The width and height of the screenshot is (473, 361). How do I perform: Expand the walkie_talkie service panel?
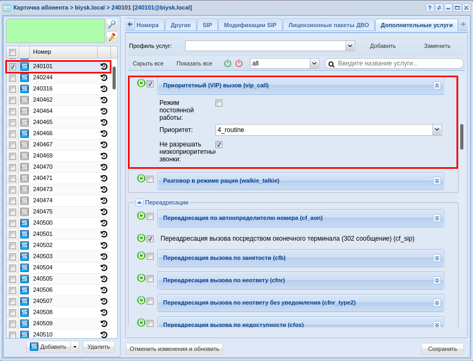pos(437,180)
